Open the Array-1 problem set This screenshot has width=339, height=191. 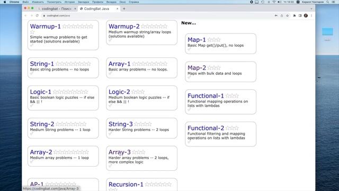(x=120, y=64)
